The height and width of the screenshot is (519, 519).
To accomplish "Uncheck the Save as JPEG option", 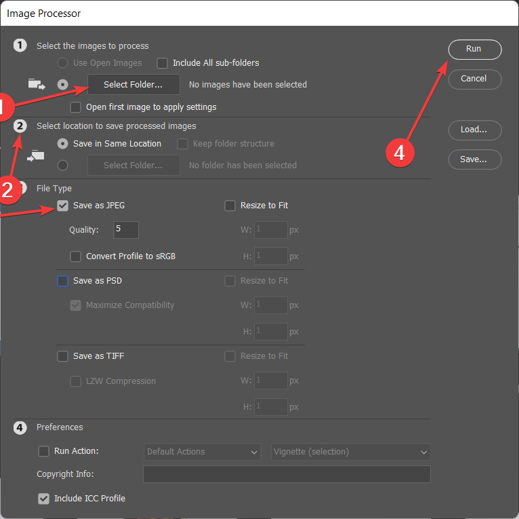I will (63, 206).
